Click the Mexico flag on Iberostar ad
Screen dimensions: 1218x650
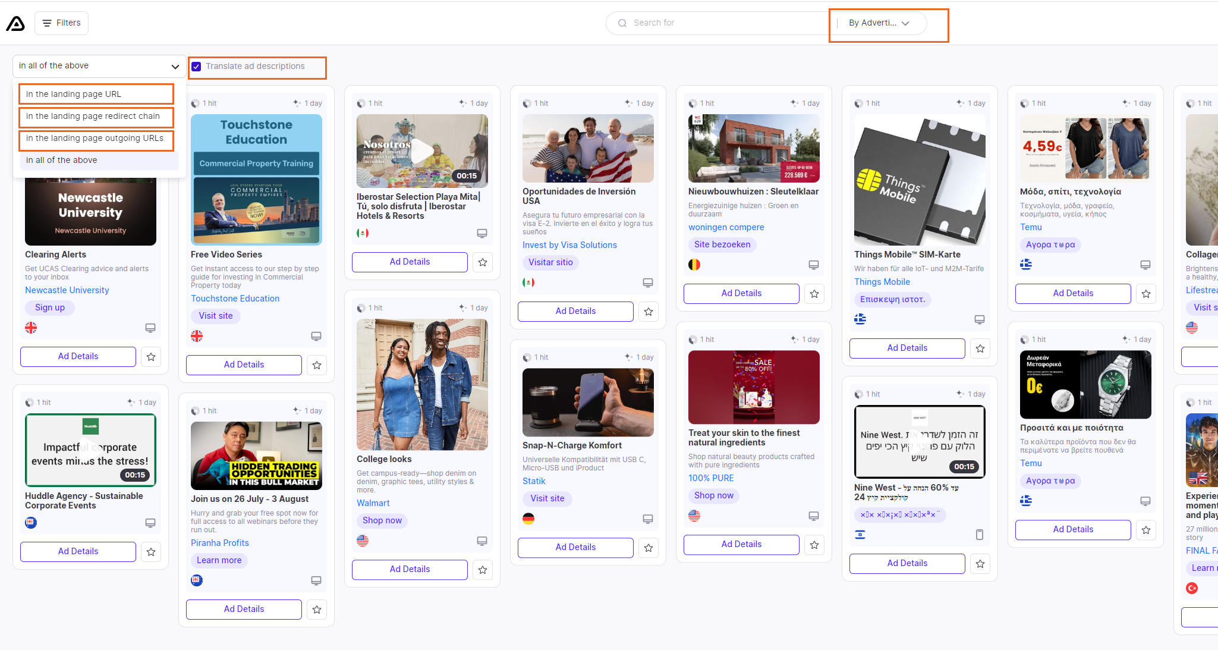click(x=363, y=233)
